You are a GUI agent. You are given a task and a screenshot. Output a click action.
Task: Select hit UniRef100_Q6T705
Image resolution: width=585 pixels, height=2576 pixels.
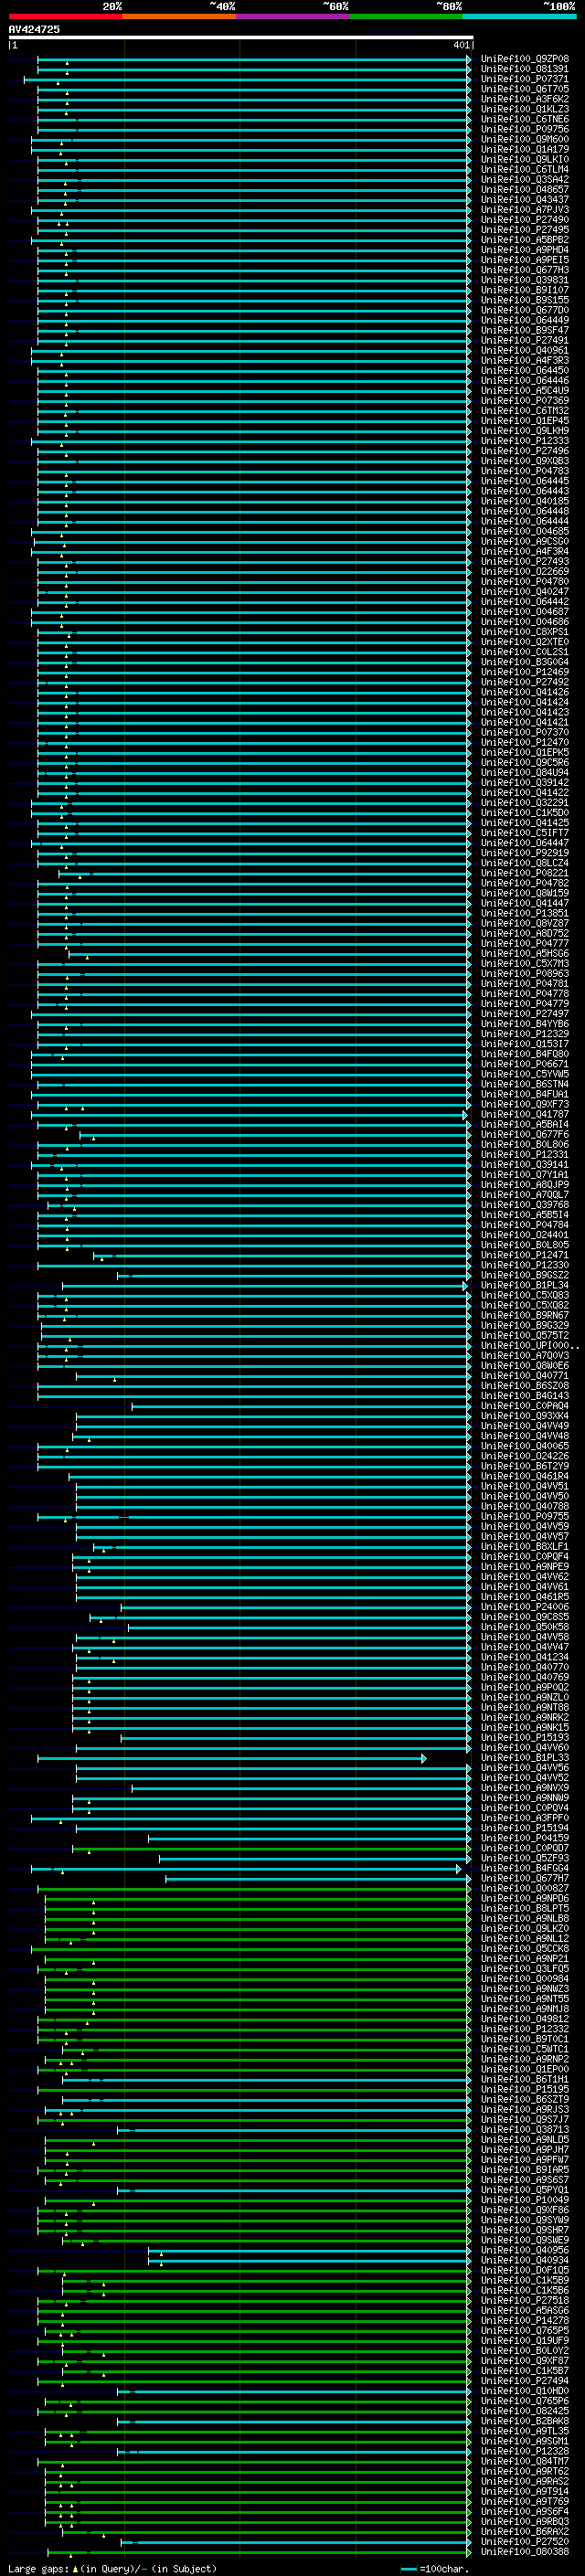[x=525, y=89]
